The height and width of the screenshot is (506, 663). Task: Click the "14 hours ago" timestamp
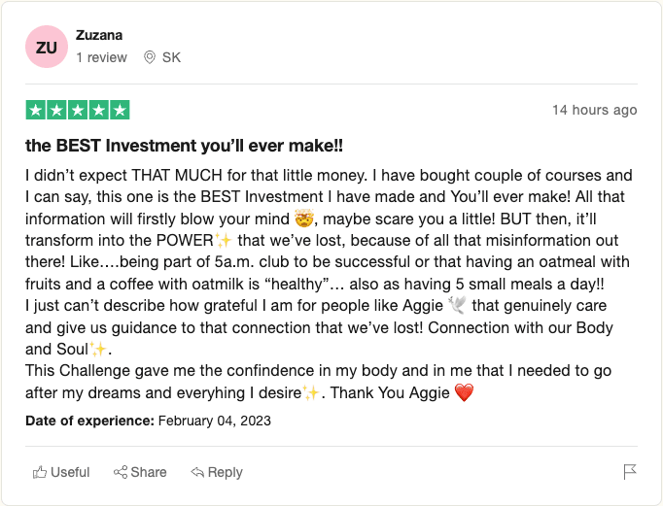pyautogui.click(x=594, y=110)
